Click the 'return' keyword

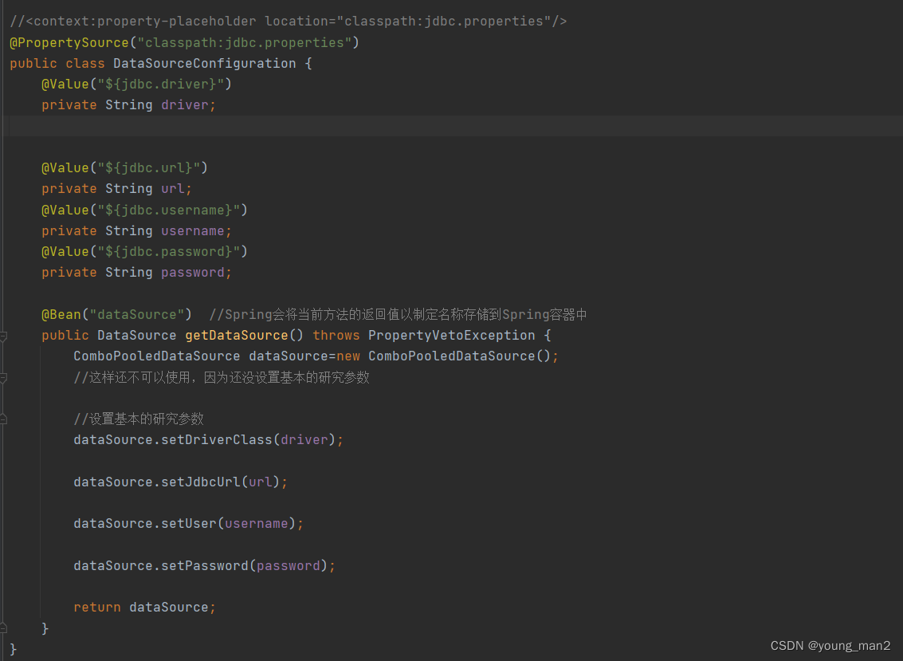[96, 608]
